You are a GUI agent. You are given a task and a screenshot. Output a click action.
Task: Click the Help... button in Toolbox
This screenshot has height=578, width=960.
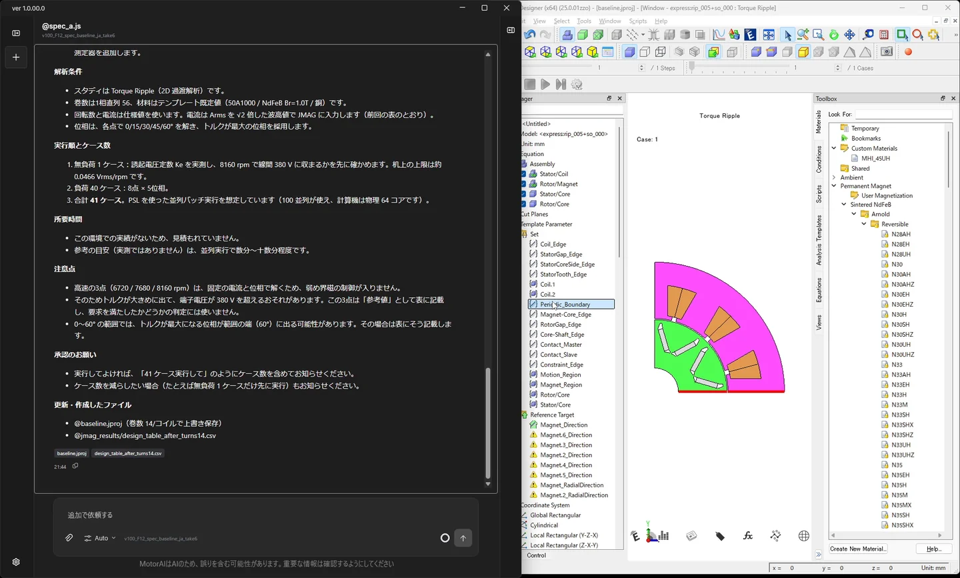click(933, 549)
